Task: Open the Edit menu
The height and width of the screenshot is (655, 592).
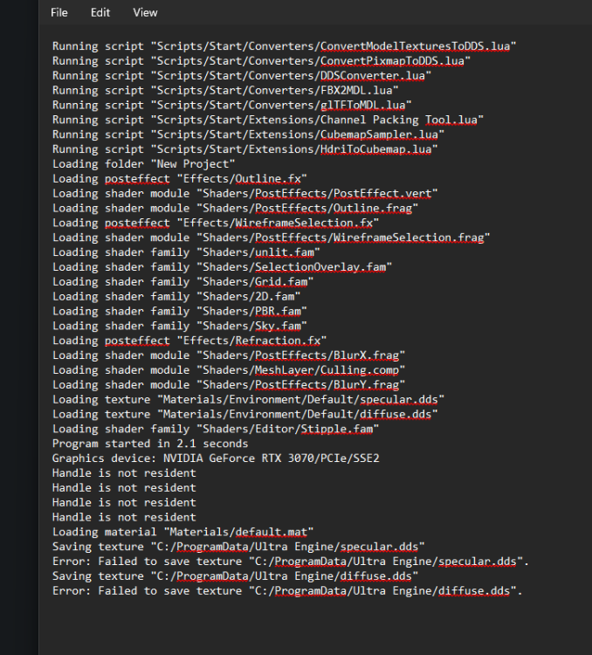Action: click(x=100, y=12)
